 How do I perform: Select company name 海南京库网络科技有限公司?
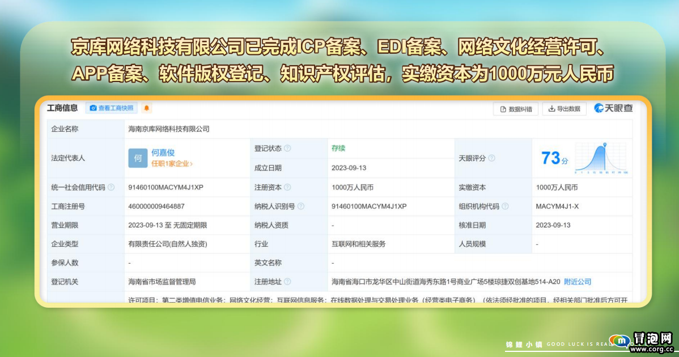pyautogui.click(x=169, y=129)
